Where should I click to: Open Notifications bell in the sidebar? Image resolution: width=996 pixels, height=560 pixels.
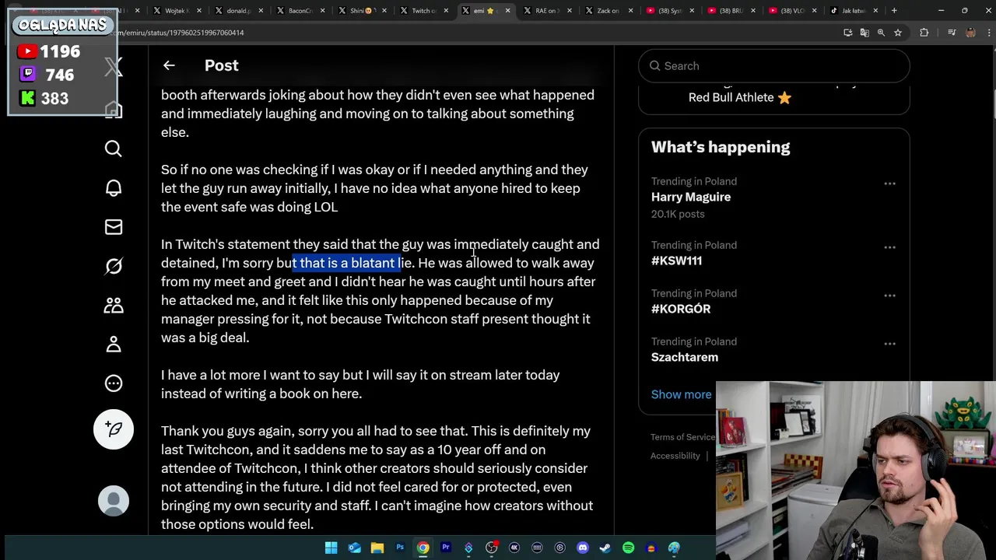114,187
